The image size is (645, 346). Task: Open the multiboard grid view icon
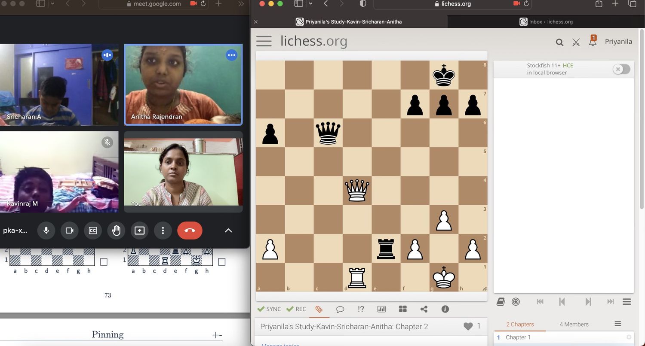[x=403, y=309]
